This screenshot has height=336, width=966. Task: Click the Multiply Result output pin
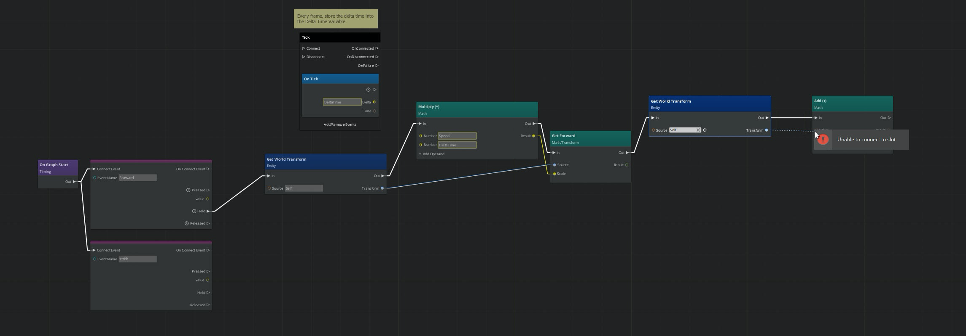point(534,136)
